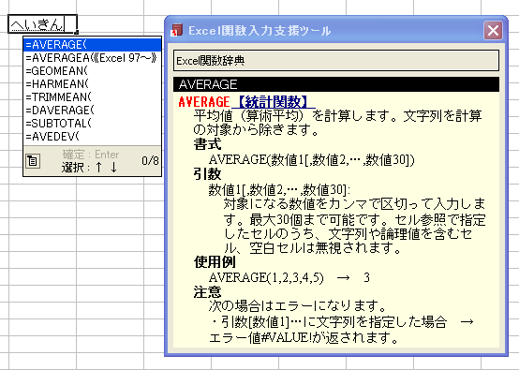Pick =GEOMEAN( in the function list

point(93,71)
